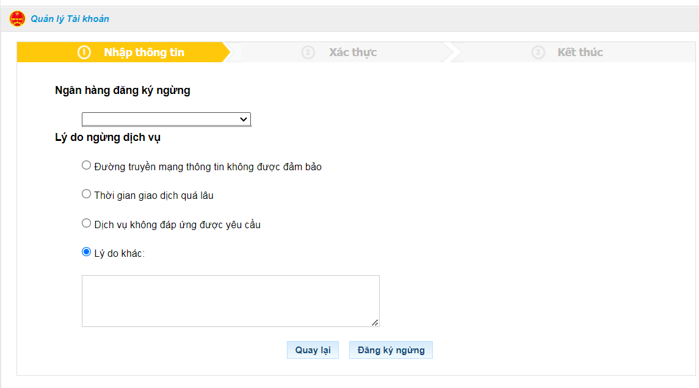Click the resize handle of the reason textarea
The width and height of the screenshot is (699, 388).
pos(375,322)
